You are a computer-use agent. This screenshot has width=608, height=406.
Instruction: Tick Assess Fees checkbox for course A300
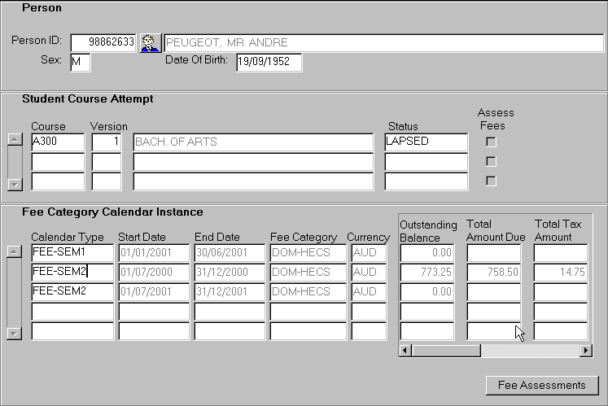pyautogui.click(x=491, y=142)
